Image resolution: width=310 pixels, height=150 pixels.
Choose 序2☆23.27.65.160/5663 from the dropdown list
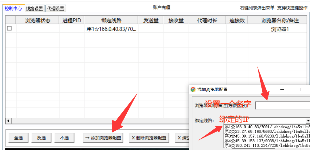pyautogui.click(x=267, y=131)
